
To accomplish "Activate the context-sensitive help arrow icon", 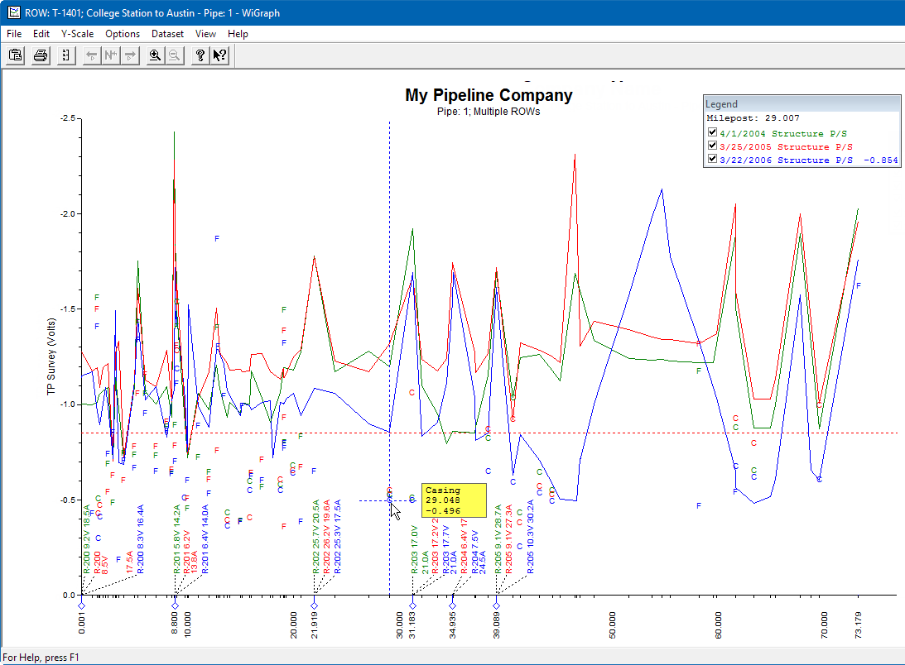I will 217,55.
